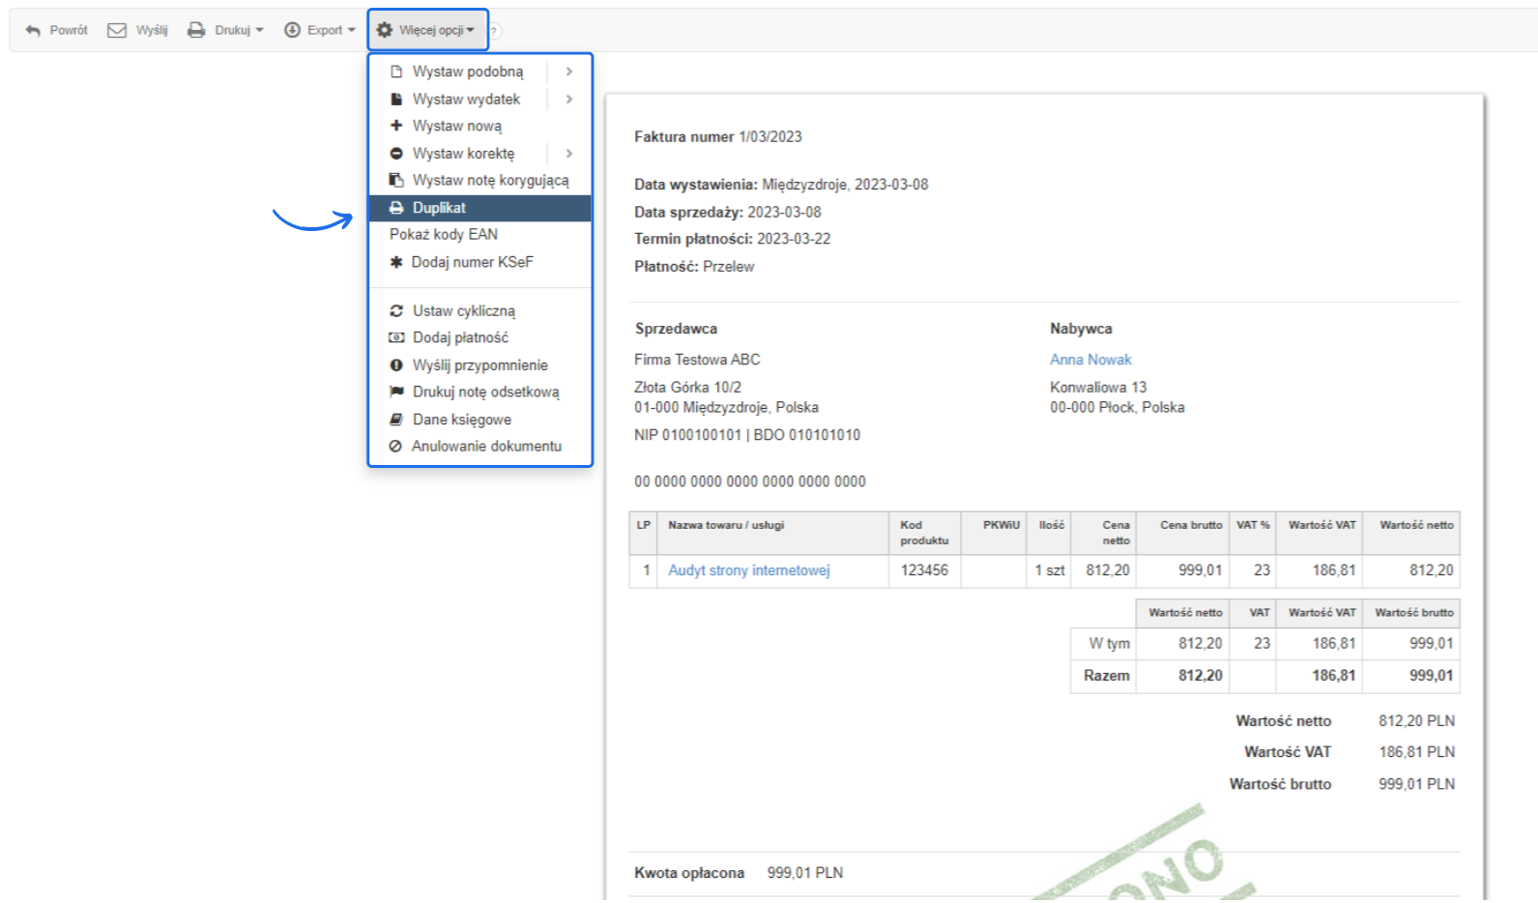
Task: Click the help question mark icon
Action: coord(494,31)
